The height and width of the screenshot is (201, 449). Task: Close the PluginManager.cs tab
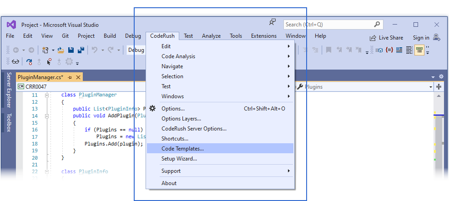click(x=78, y=77)
